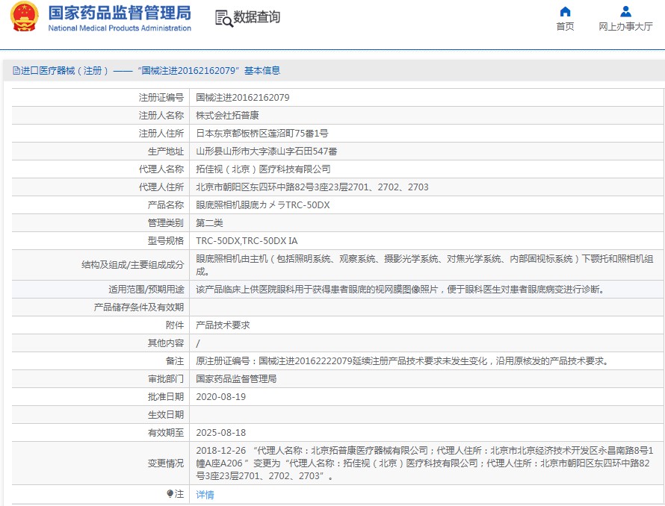Click the 批准日期 label
Screen dimensions: 665x506
(166, 396)
